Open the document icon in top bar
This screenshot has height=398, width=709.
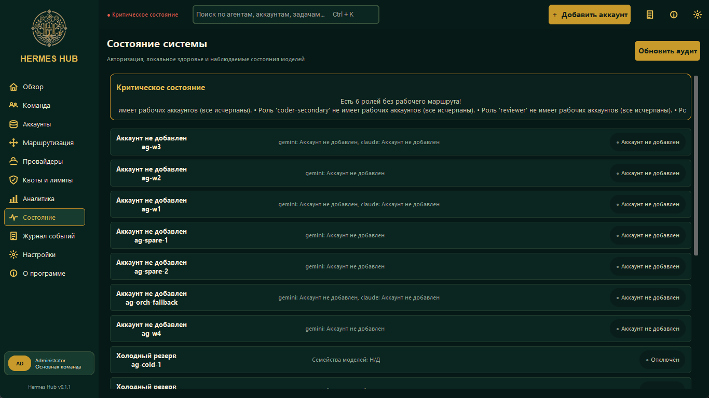(x=650, y=15)
